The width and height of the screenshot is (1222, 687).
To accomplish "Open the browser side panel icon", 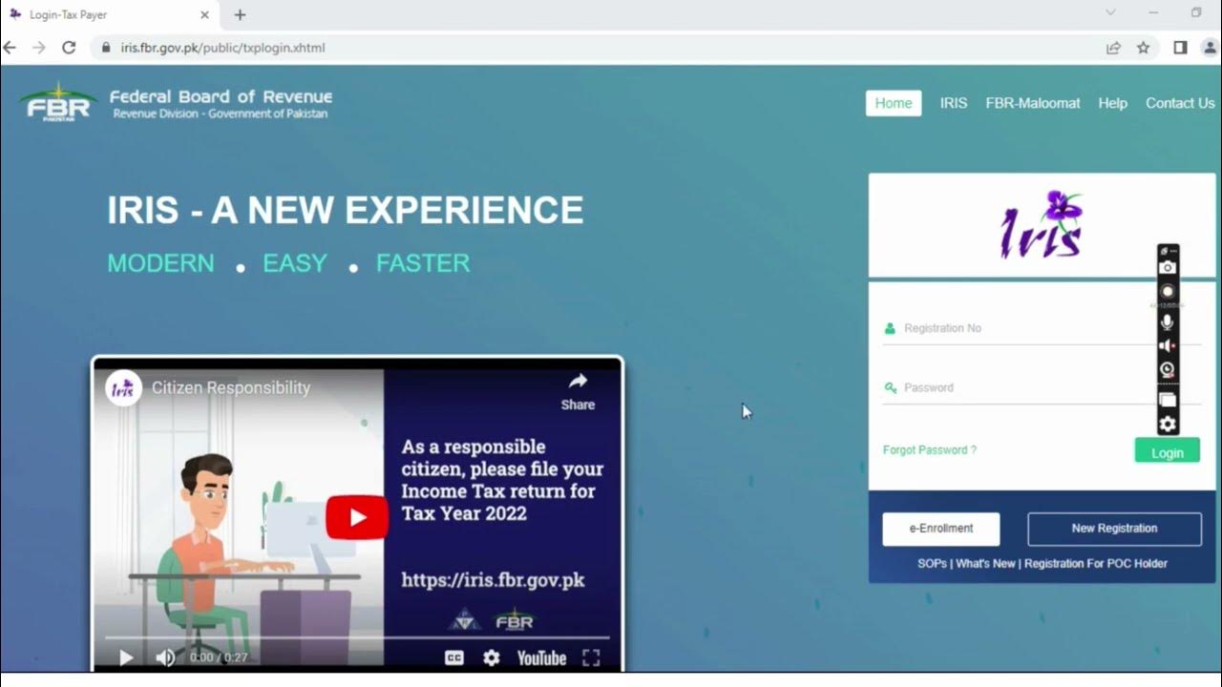I will coord(1180,48).
